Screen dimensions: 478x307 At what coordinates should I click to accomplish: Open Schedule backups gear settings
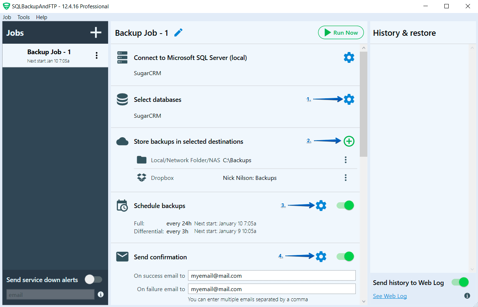pos(321,206)
